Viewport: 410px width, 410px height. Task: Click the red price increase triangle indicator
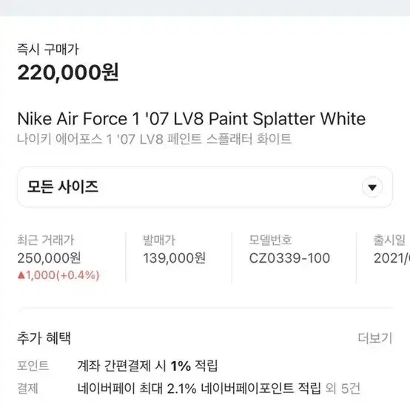(21, 275)
